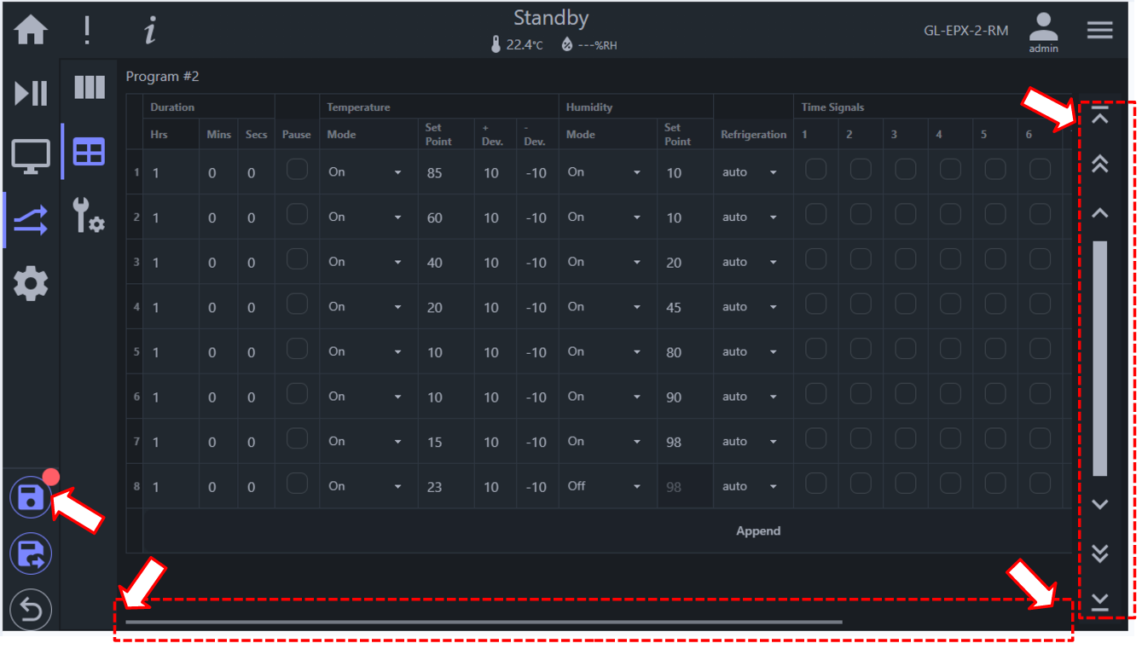Page up with the double chevron

tap(1100, 165)
